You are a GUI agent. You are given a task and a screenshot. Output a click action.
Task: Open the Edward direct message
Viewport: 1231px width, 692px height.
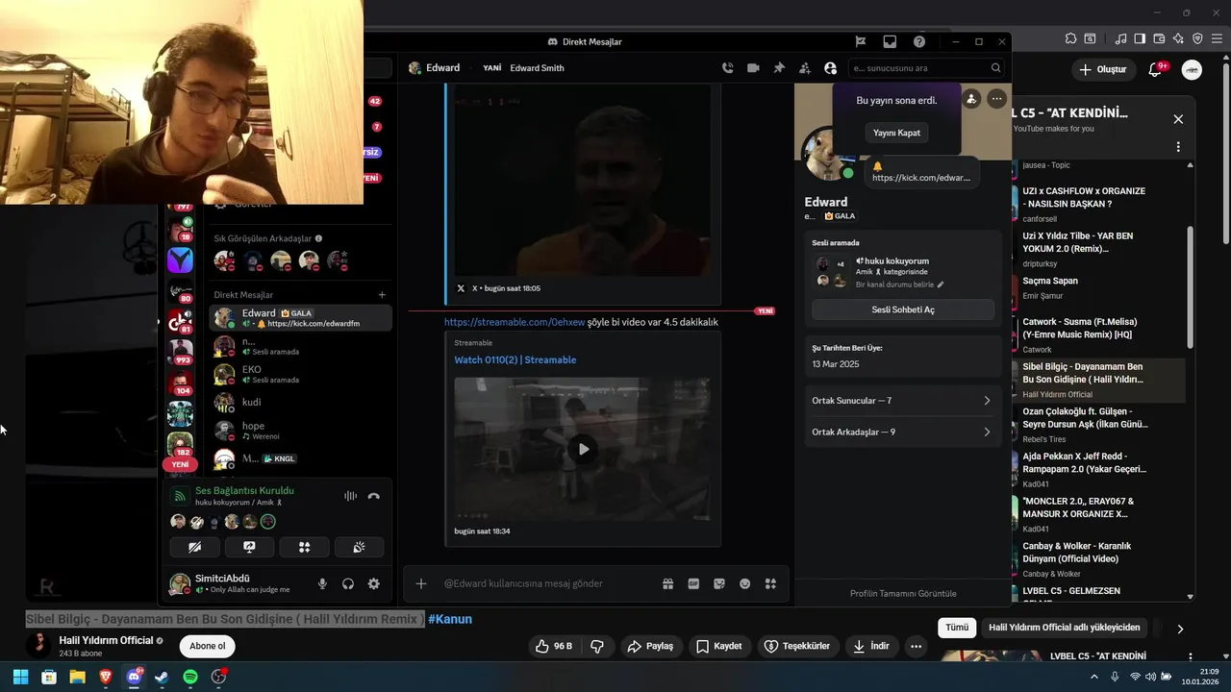pos(300,318)
